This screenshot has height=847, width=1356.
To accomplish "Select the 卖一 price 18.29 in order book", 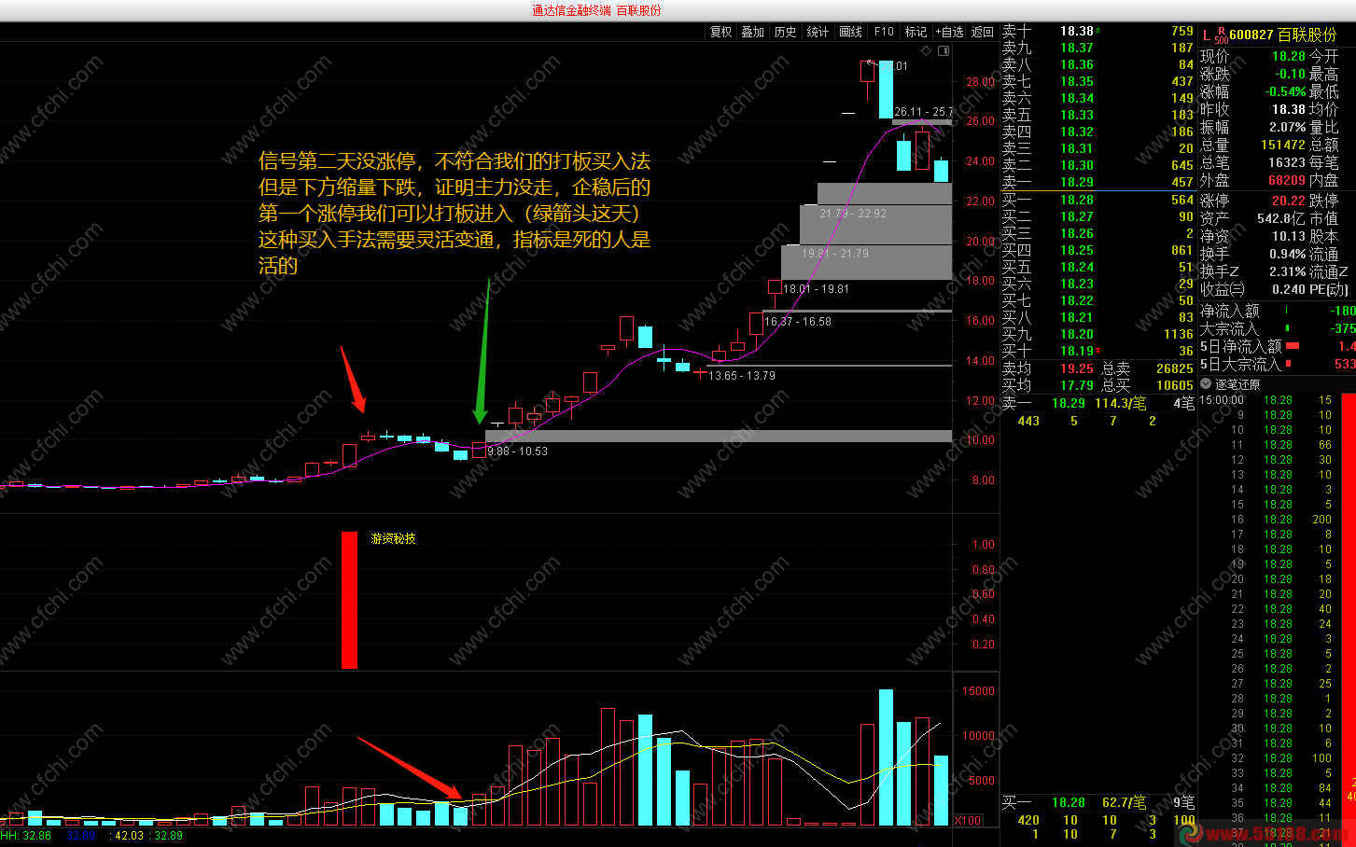I will coord(1077,182).
